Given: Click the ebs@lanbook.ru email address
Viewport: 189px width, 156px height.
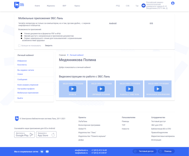Looking at the screenshot, I should coord(81,150).
